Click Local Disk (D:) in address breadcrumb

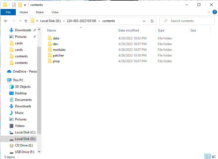point(50,21)
